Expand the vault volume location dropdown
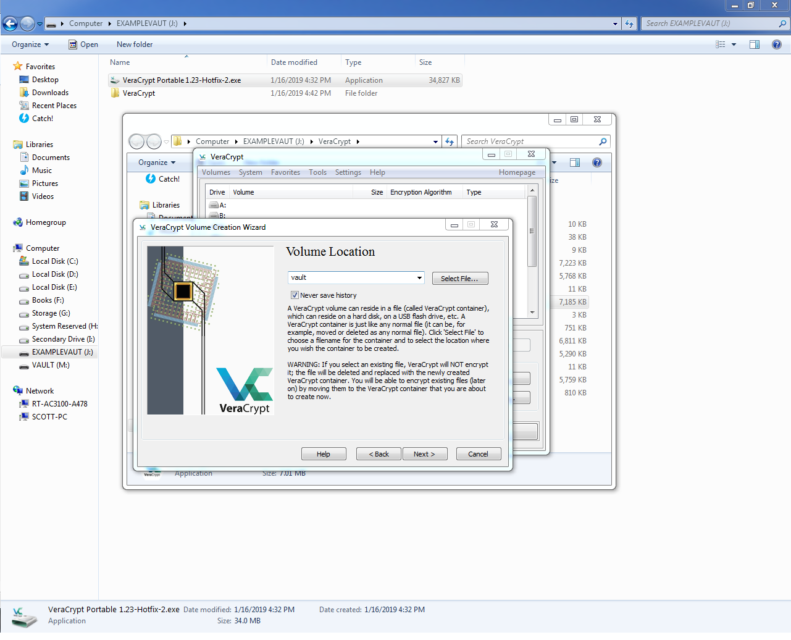The image size is (791, 640). 420,278
